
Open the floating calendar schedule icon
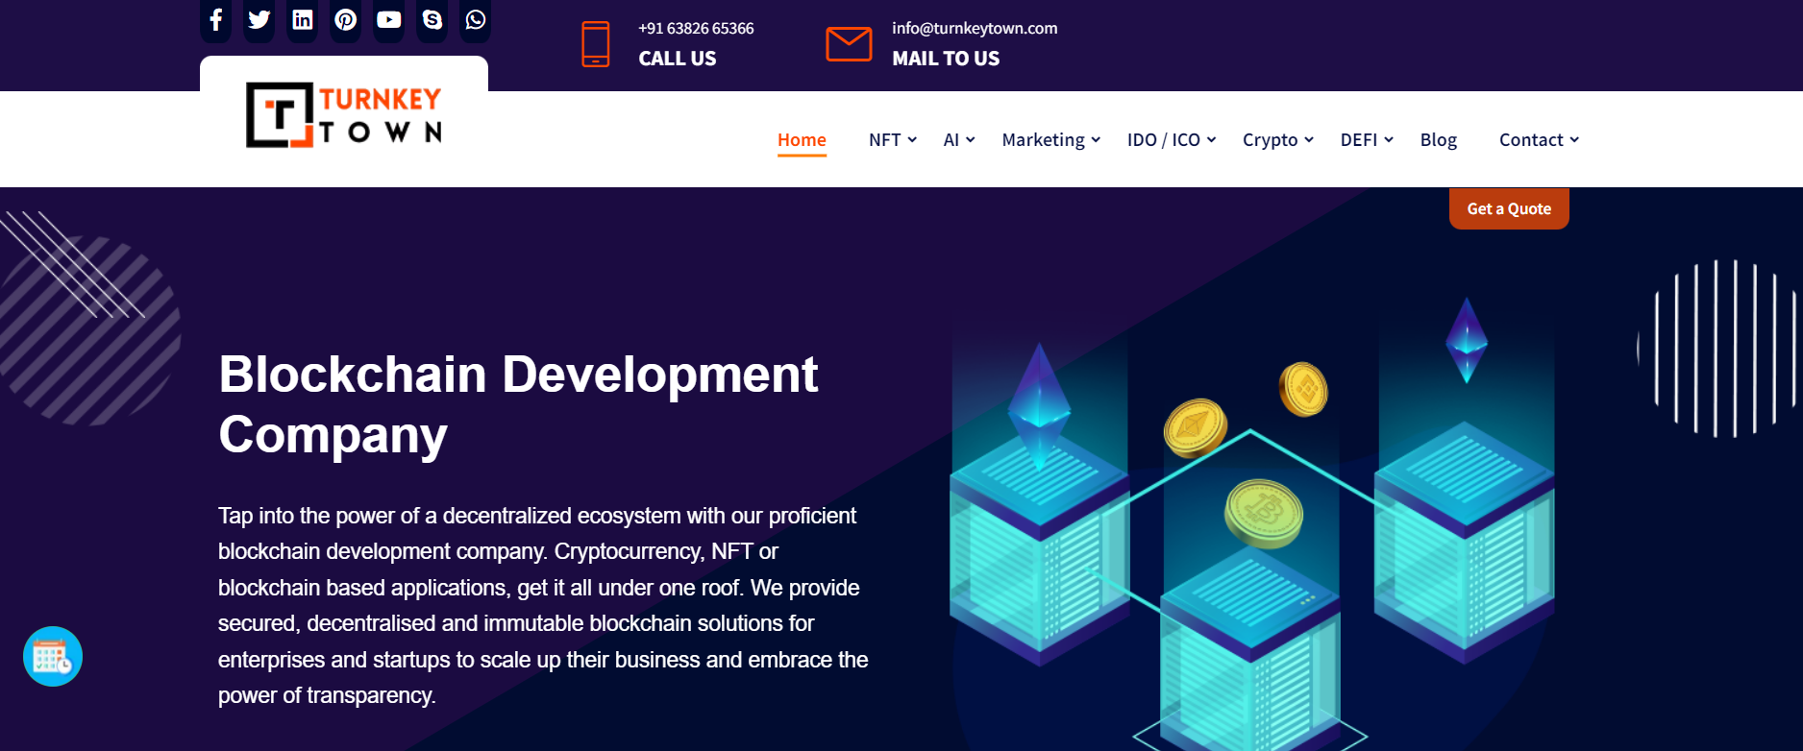(53, 657)
